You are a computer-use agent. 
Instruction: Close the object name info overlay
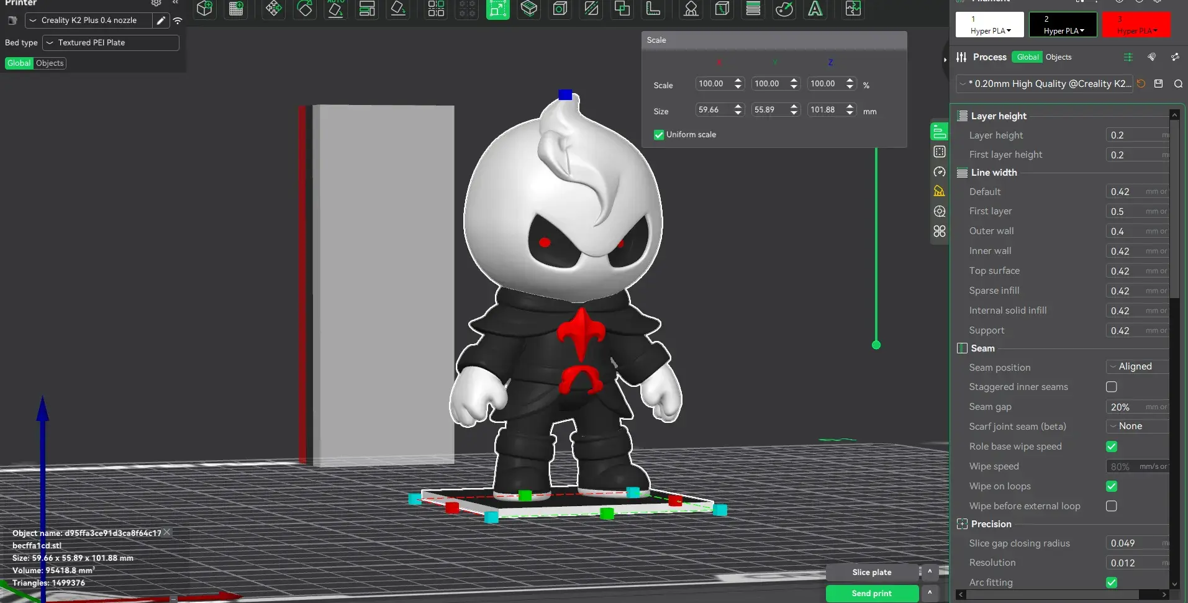tap(166, 532)
